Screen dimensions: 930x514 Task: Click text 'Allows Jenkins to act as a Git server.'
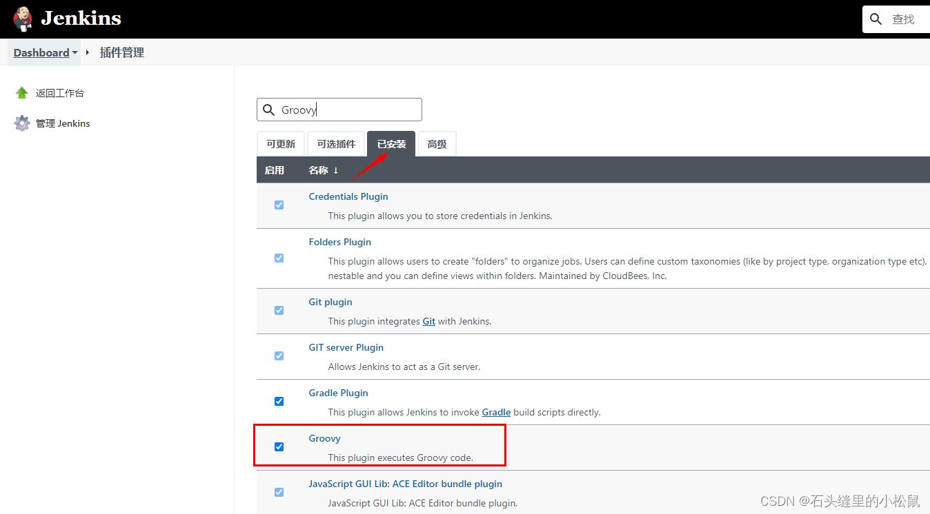coord(404,367)
